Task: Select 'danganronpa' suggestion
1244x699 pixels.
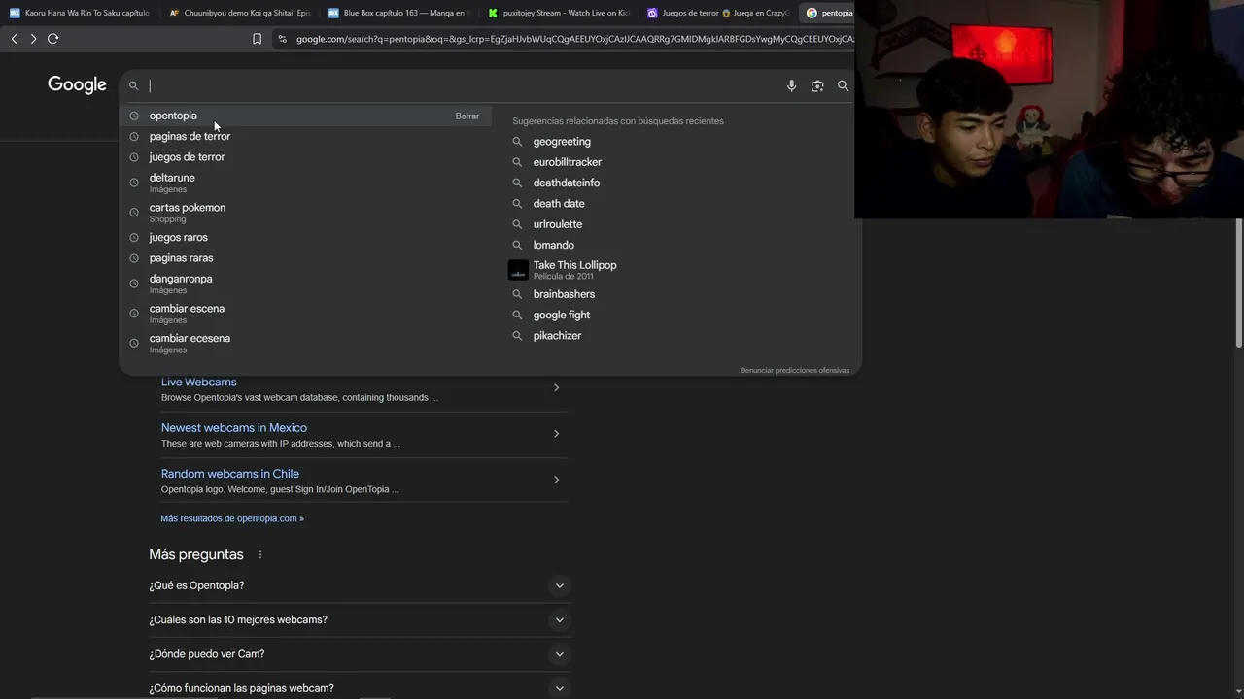Action: click(x=181, y=283)
